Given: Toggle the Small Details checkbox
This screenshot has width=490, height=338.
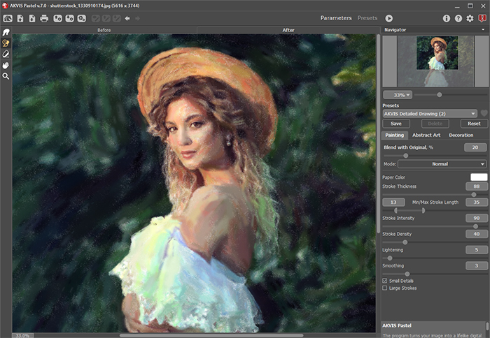Looking at the screenshot, I should (x=385, y=281).
